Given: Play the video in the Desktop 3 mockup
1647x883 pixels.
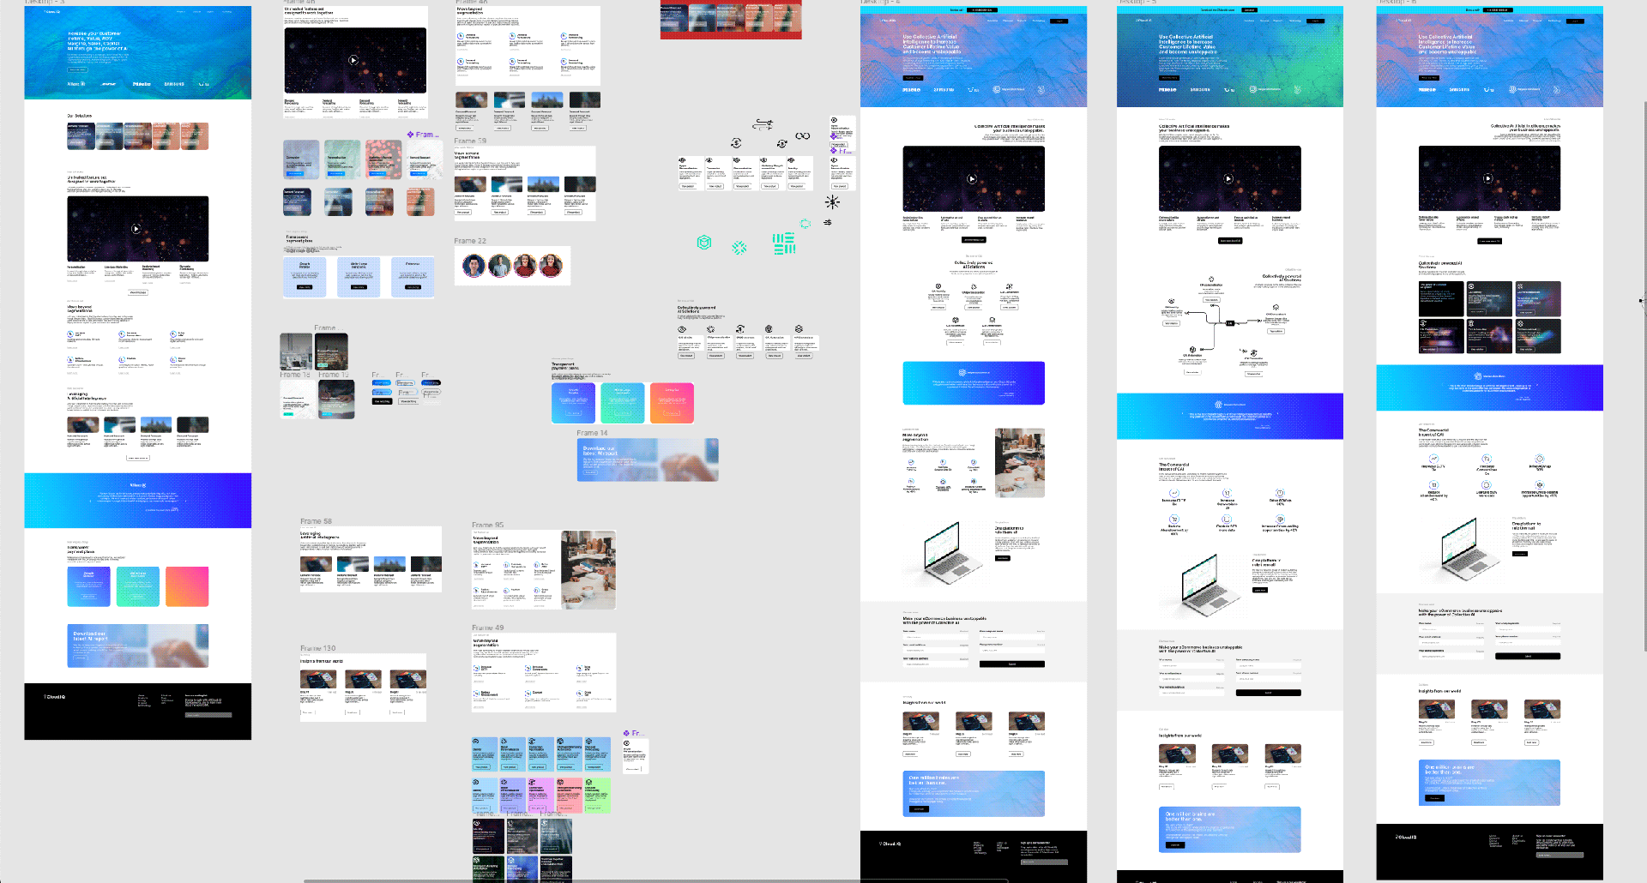Looking at the screenshot, I should [136, 229].
